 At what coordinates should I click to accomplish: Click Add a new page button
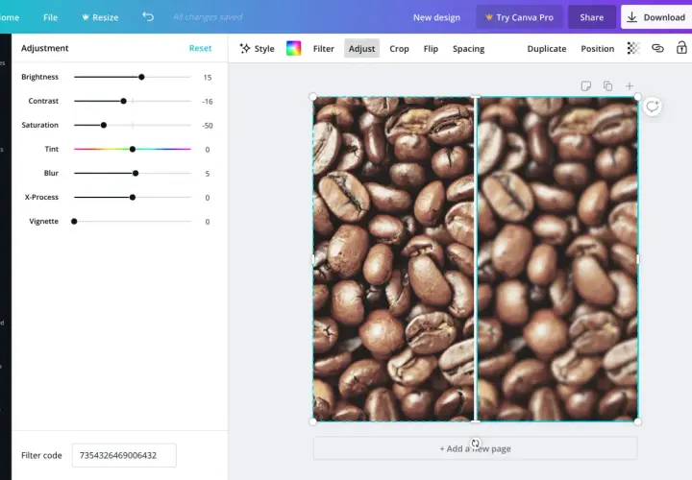click(x=476, y=448)
